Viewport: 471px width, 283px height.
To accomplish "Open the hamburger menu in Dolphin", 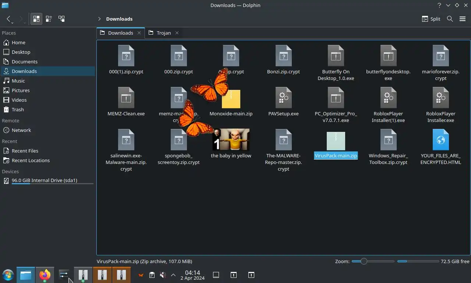I will coord(463,19).
